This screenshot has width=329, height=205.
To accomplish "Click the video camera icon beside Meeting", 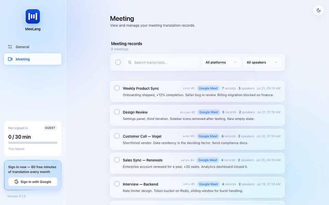I will (x=10, y=59).
